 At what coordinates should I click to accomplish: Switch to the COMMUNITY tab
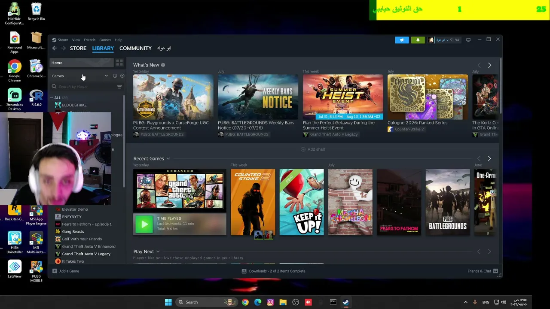pos(135,48)
